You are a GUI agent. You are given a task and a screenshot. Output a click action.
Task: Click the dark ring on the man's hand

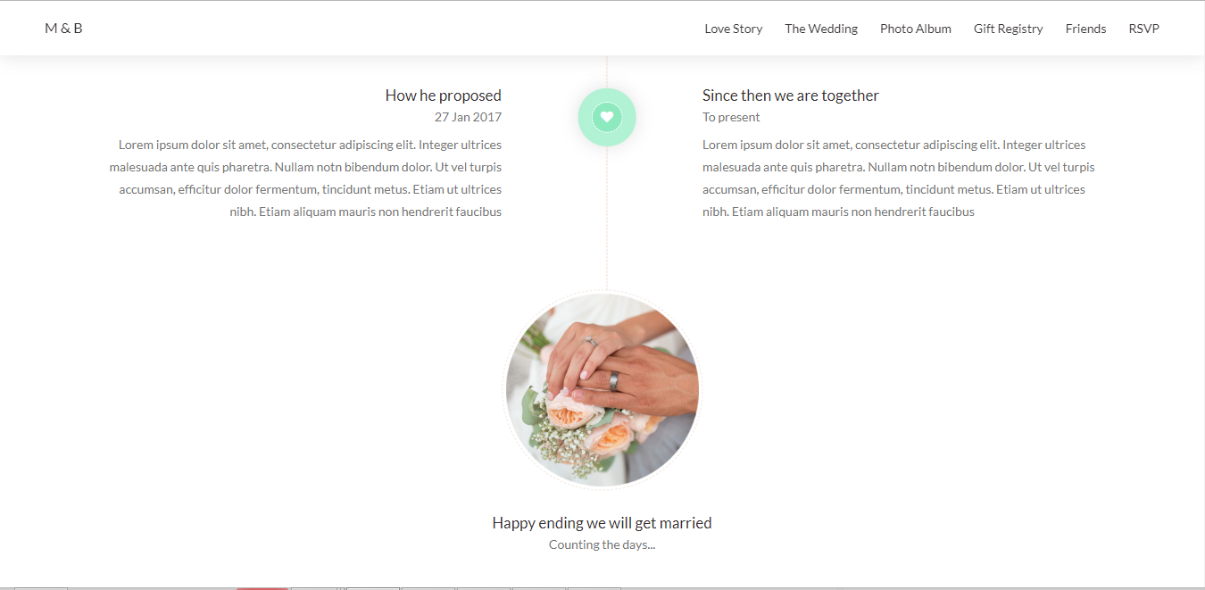[613, 380]
